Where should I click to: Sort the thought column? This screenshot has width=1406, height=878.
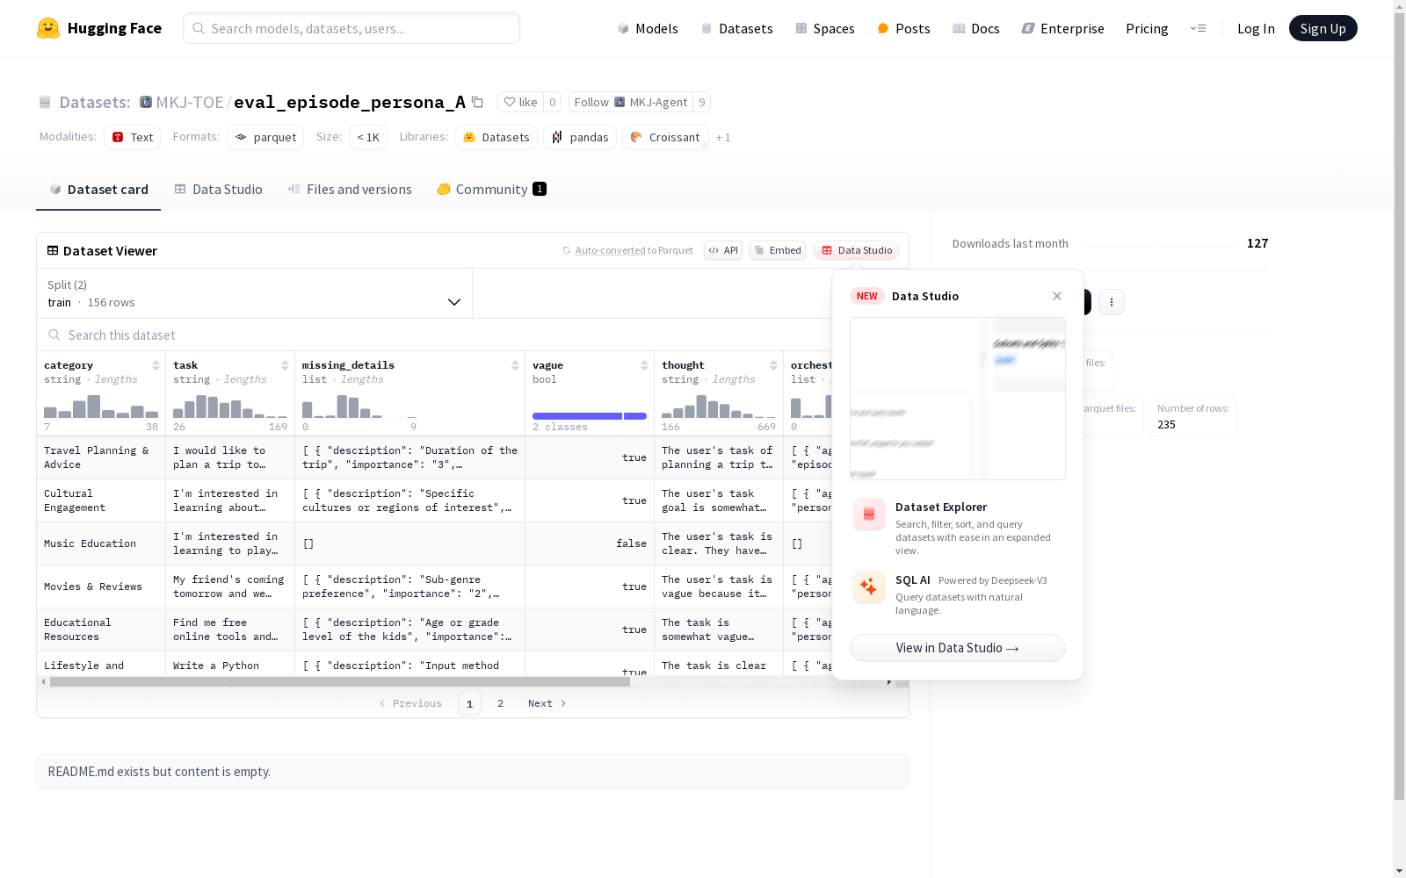click(x=773, y=365)
